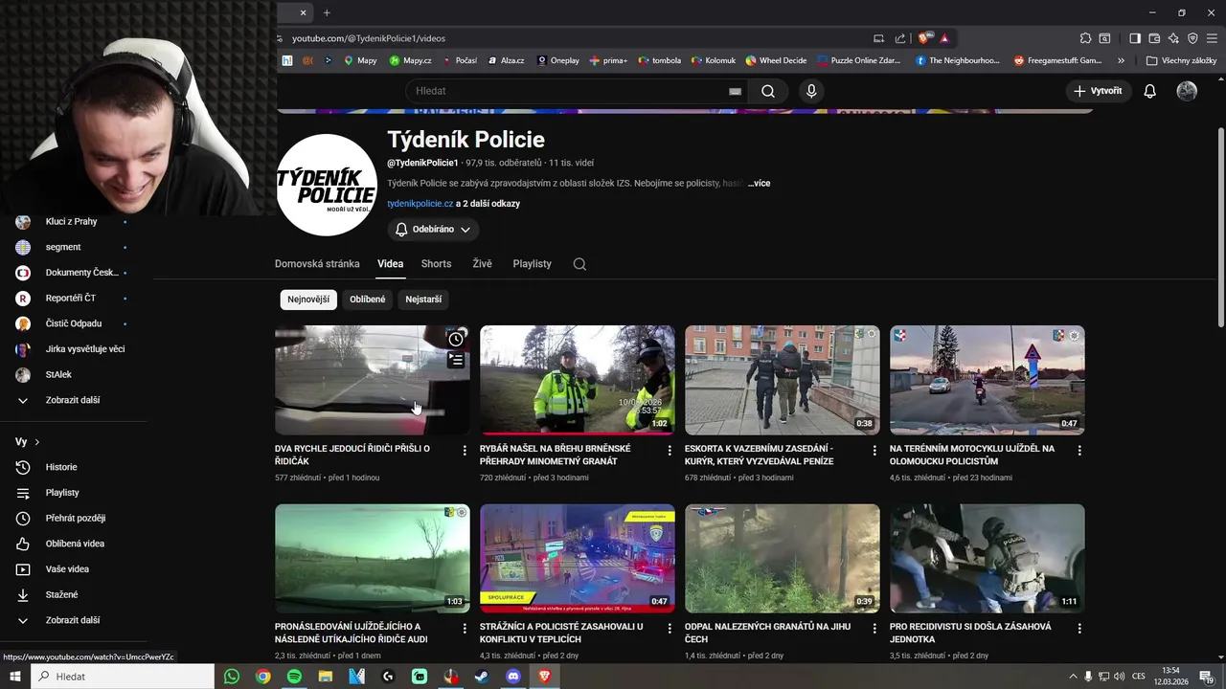This screenshot has height=689, width=1226.
Task: Open Brave Rewards triangle icon
Action: click(944, 38)
